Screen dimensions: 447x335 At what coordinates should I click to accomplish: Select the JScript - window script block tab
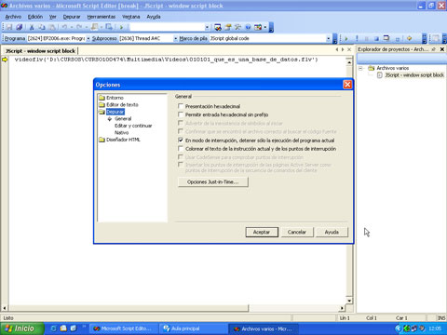tap(40, 51)
